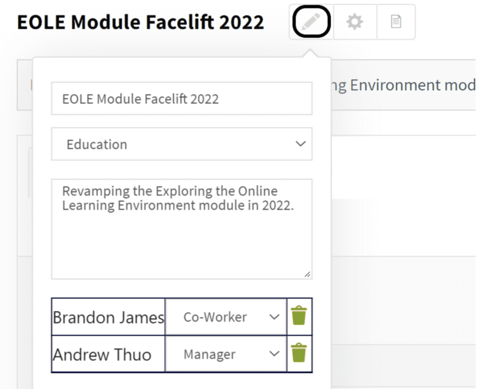This screenshot has width=477, height=389.
Task: Click the pencil edit project icon
Action: 312,22
